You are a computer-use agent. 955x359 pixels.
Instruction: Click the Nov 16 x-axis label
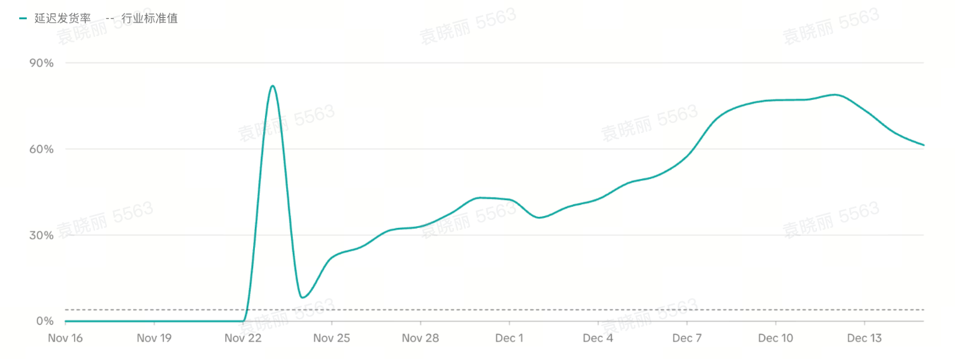pos(65,338)
